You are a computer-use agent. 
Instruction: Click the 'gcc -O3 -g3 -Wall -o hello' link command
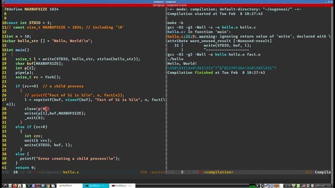[x=214, y=54]
